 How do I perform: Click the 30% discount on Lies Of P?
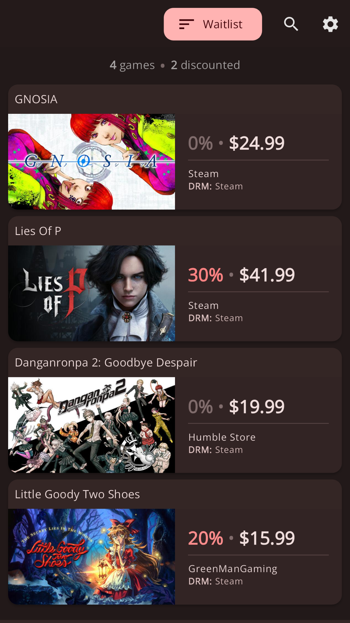[206, 275]
